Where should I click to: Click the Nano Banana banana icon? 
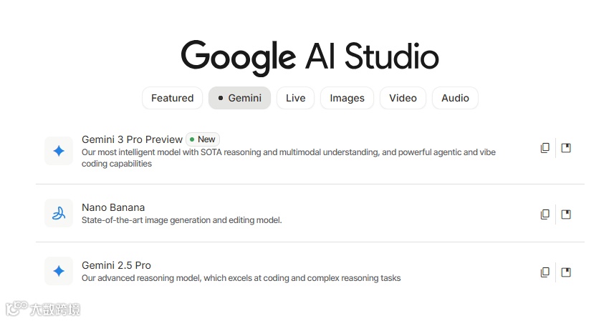point(59,213)
